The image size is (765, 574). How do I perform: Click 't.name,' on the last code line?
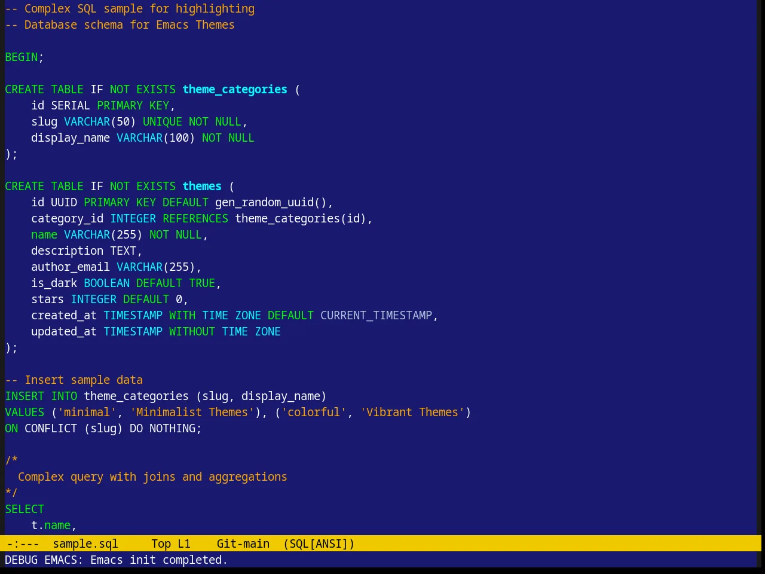point(54,525)
